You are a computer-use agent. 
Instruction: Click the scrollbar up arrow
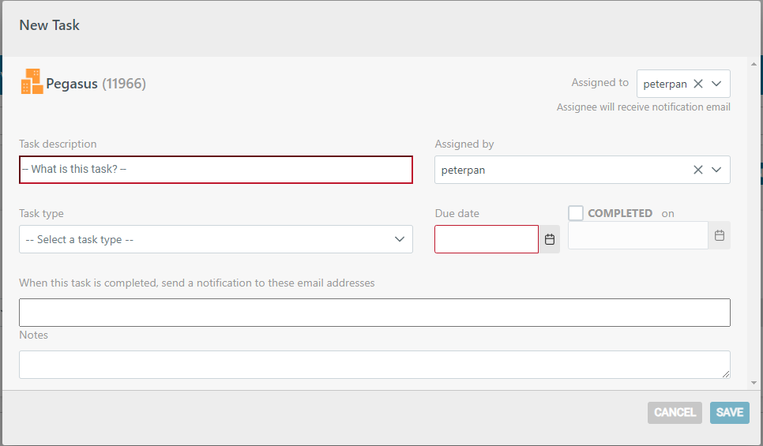[x=754, y=64]
